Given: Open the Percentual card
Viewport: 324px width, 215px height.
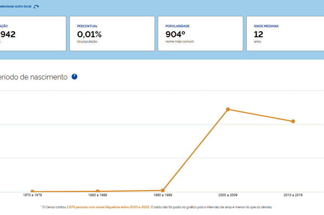Looking at the screenshot, I should [x=112, y=34].
